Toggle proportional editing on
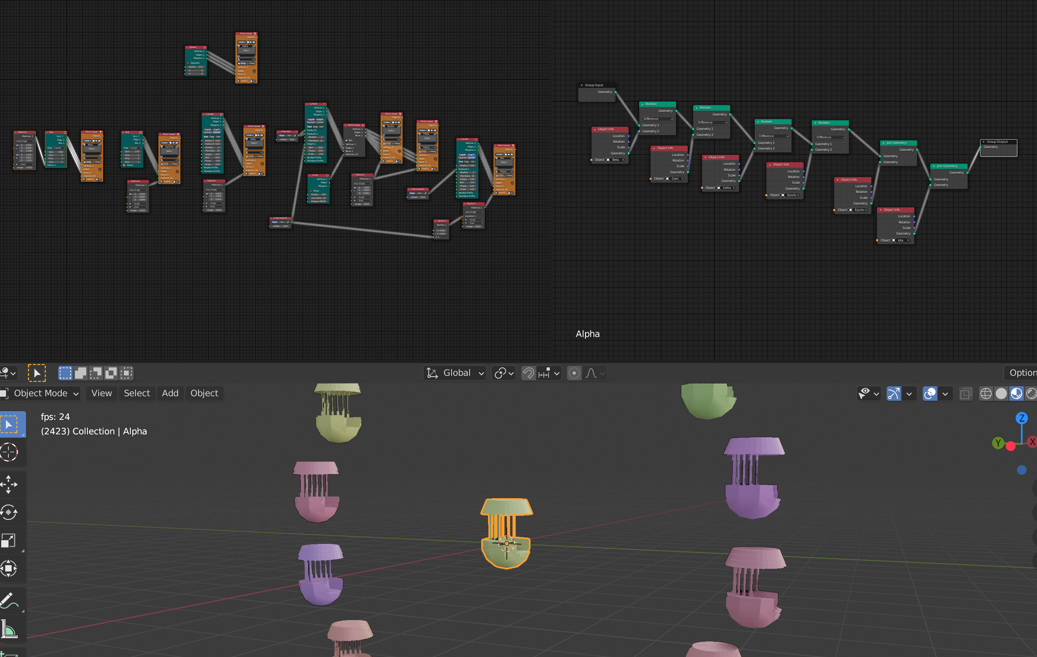Screen dimensions: 1037x657 coord(574,373)
